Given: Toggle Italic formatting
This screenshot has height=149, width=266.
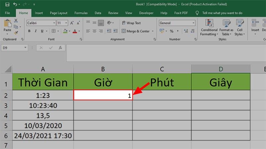Looking at the screenshot, I should (x=36, y=31).
